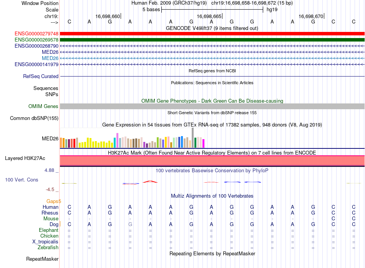Viewport: 365px width, 268px height.
Task: Click the grayed G in Dog row
Action: tap(130, 224)
